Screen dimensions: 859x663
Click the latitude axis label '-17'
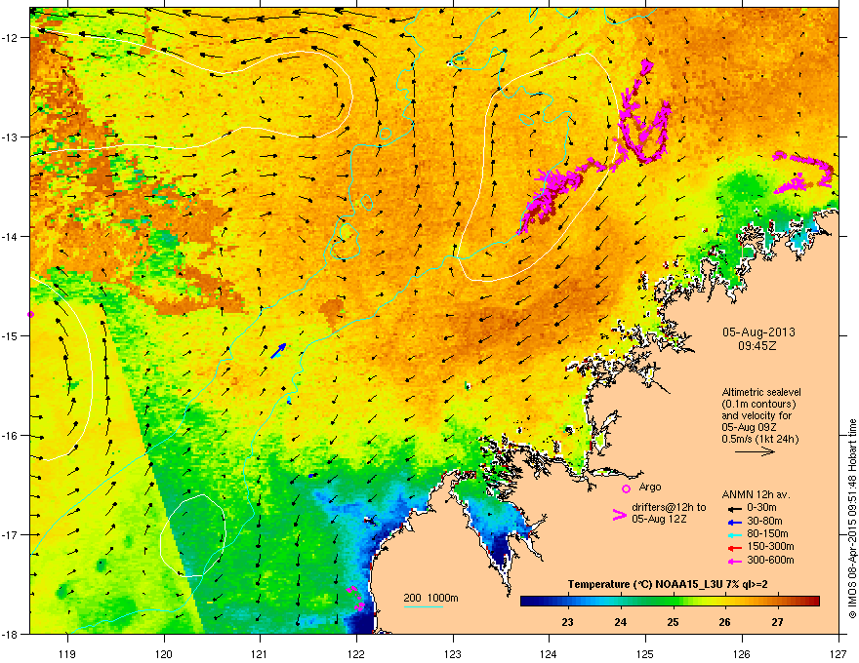(10, 534)
